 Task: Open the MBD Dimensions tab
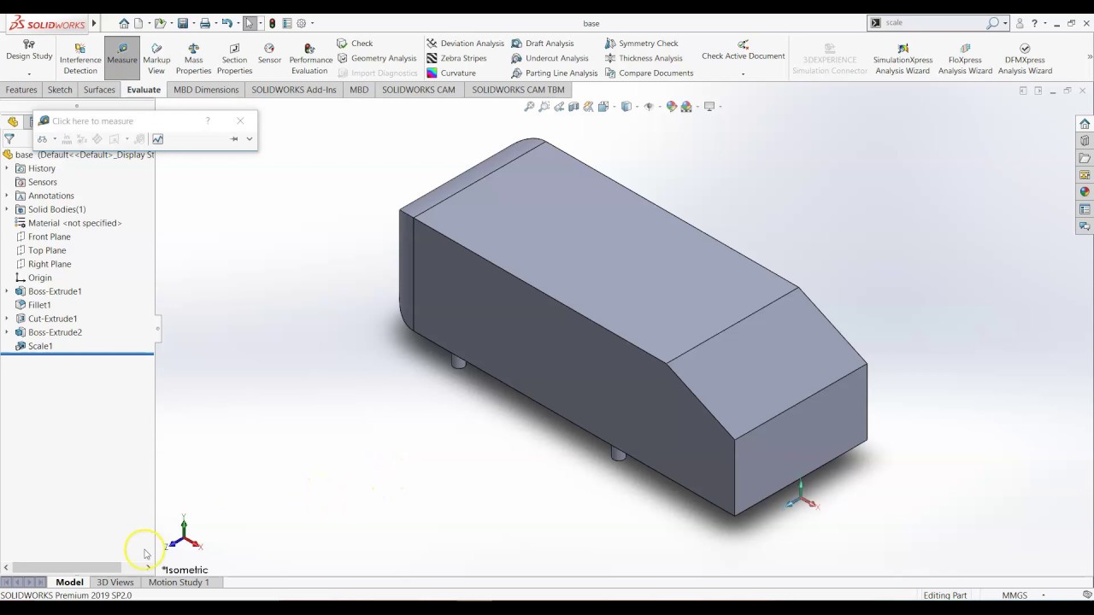[x=206, y=90]
